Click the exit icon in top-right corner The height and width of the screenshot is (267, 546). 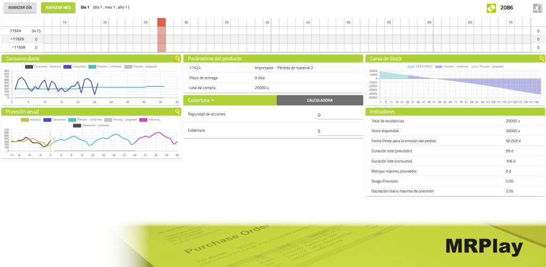[538, 8]
